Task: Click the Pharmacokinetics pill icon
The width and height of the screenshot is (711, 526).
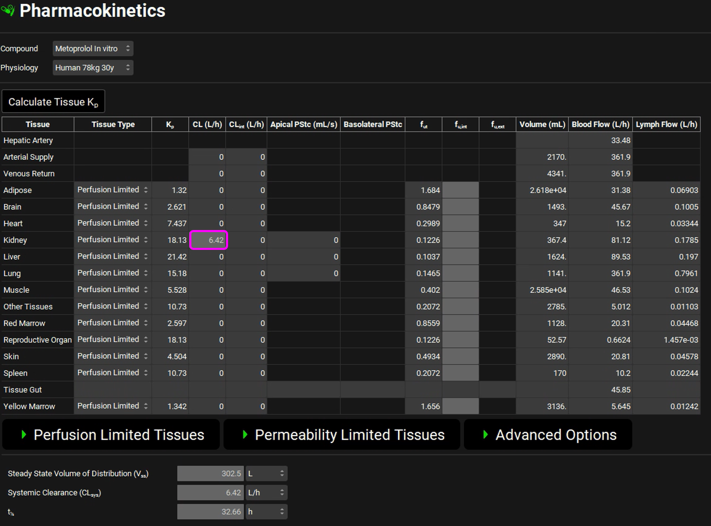Action: click(x=8, y=10)
